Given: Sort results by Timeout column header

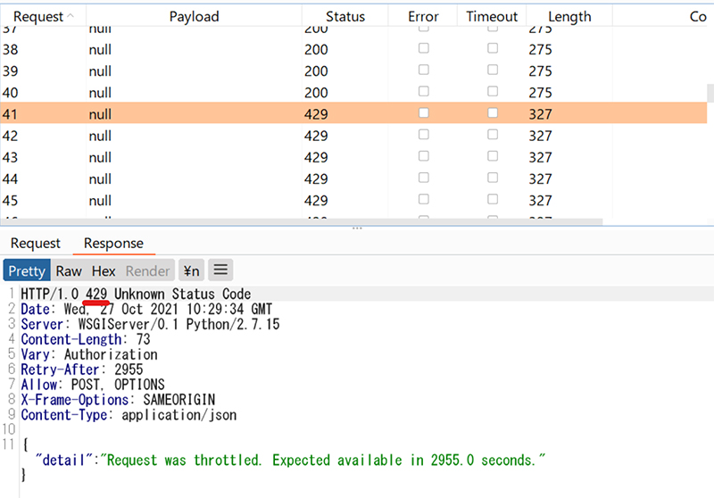Looking at the screenshot, I should tap(492, 16).
